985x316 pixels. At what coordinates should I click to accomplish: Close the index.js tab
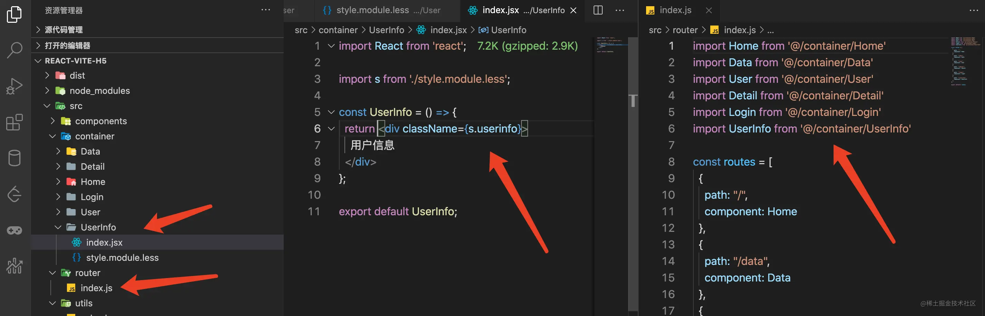click(x=709, y=10)
